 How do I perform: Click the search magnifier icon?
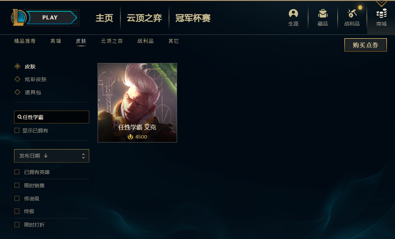pos(19,117)
